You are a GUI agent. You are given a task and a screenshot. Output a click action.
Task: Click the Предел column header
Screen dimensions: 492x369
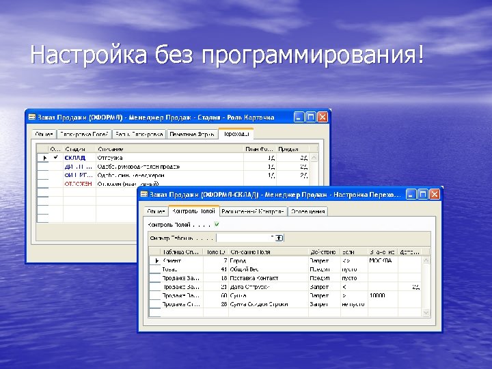[x=292, y=149]
